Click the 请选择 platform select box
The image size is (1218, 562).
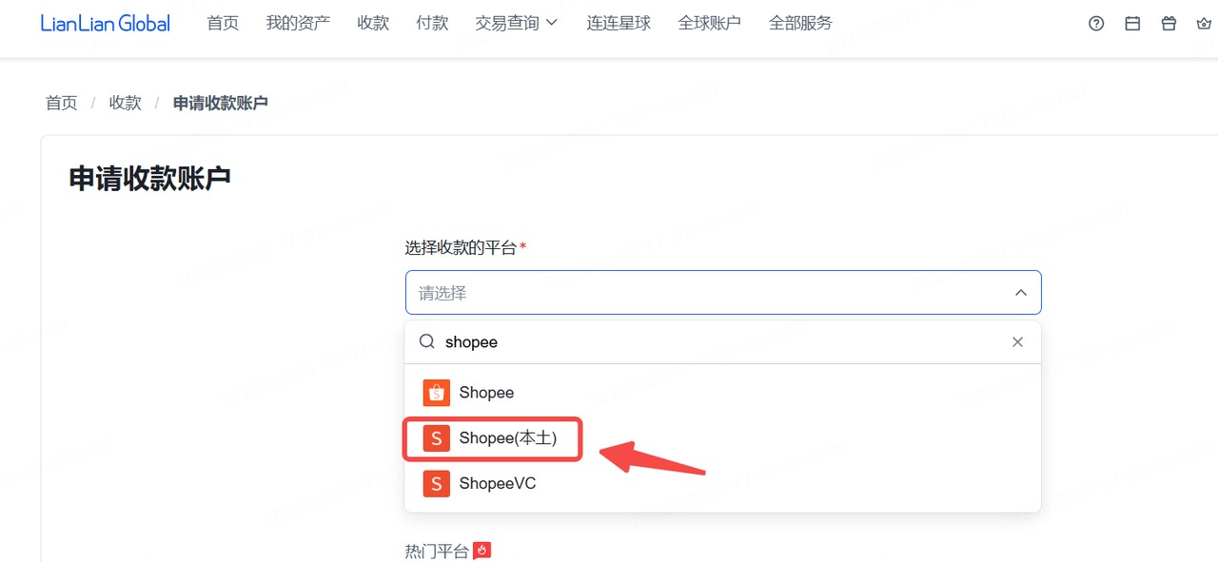point(723,293)
